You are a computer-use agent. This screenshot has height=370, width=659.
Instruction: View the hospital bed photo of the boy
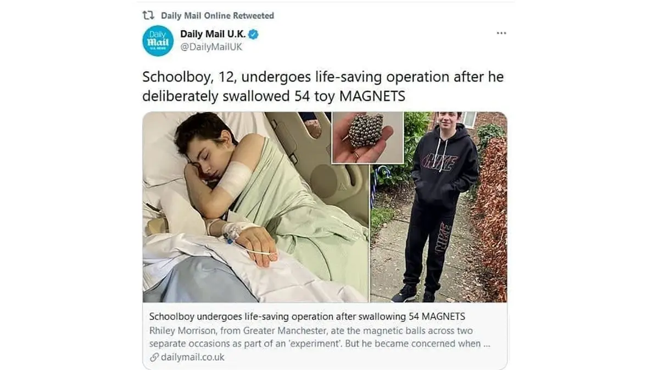coord(256,207)
